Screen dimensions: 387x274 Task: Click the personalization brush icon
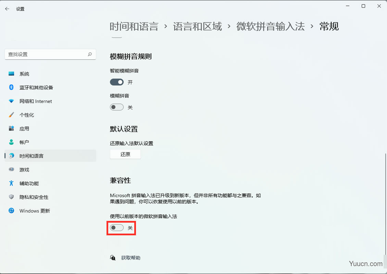(x=11, y=115)
